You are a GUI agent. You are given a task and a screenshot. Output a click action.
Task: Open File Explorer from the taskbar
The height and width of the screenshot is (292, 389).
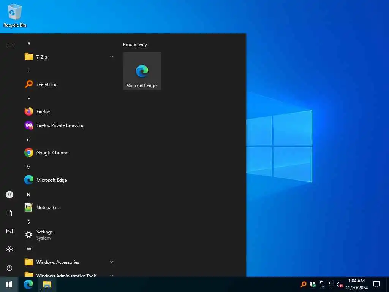47,284
